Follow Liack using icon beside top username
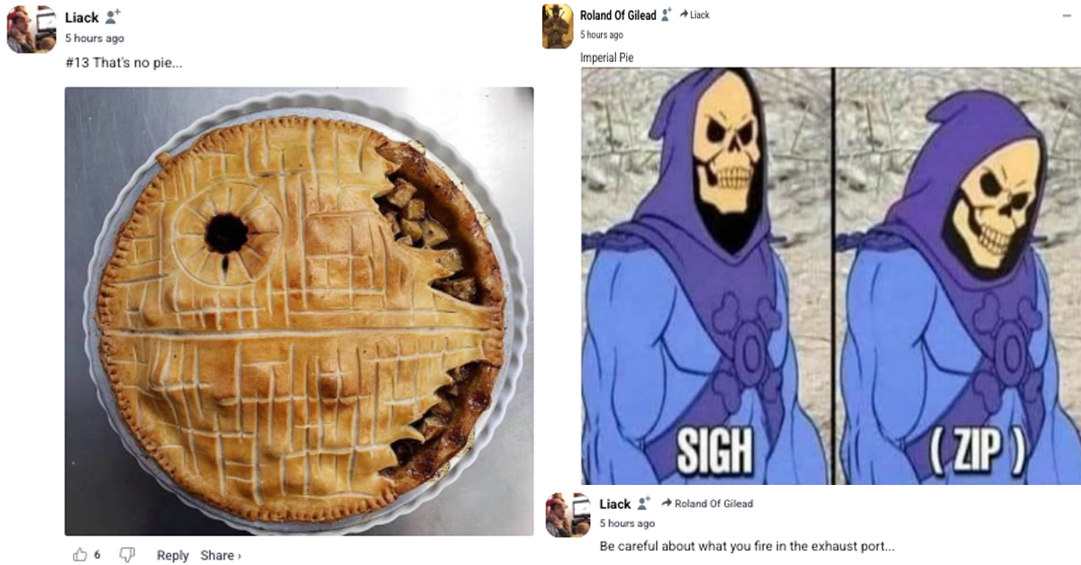The width and height of the screenshot is (1081, 565). click(113, 17)
